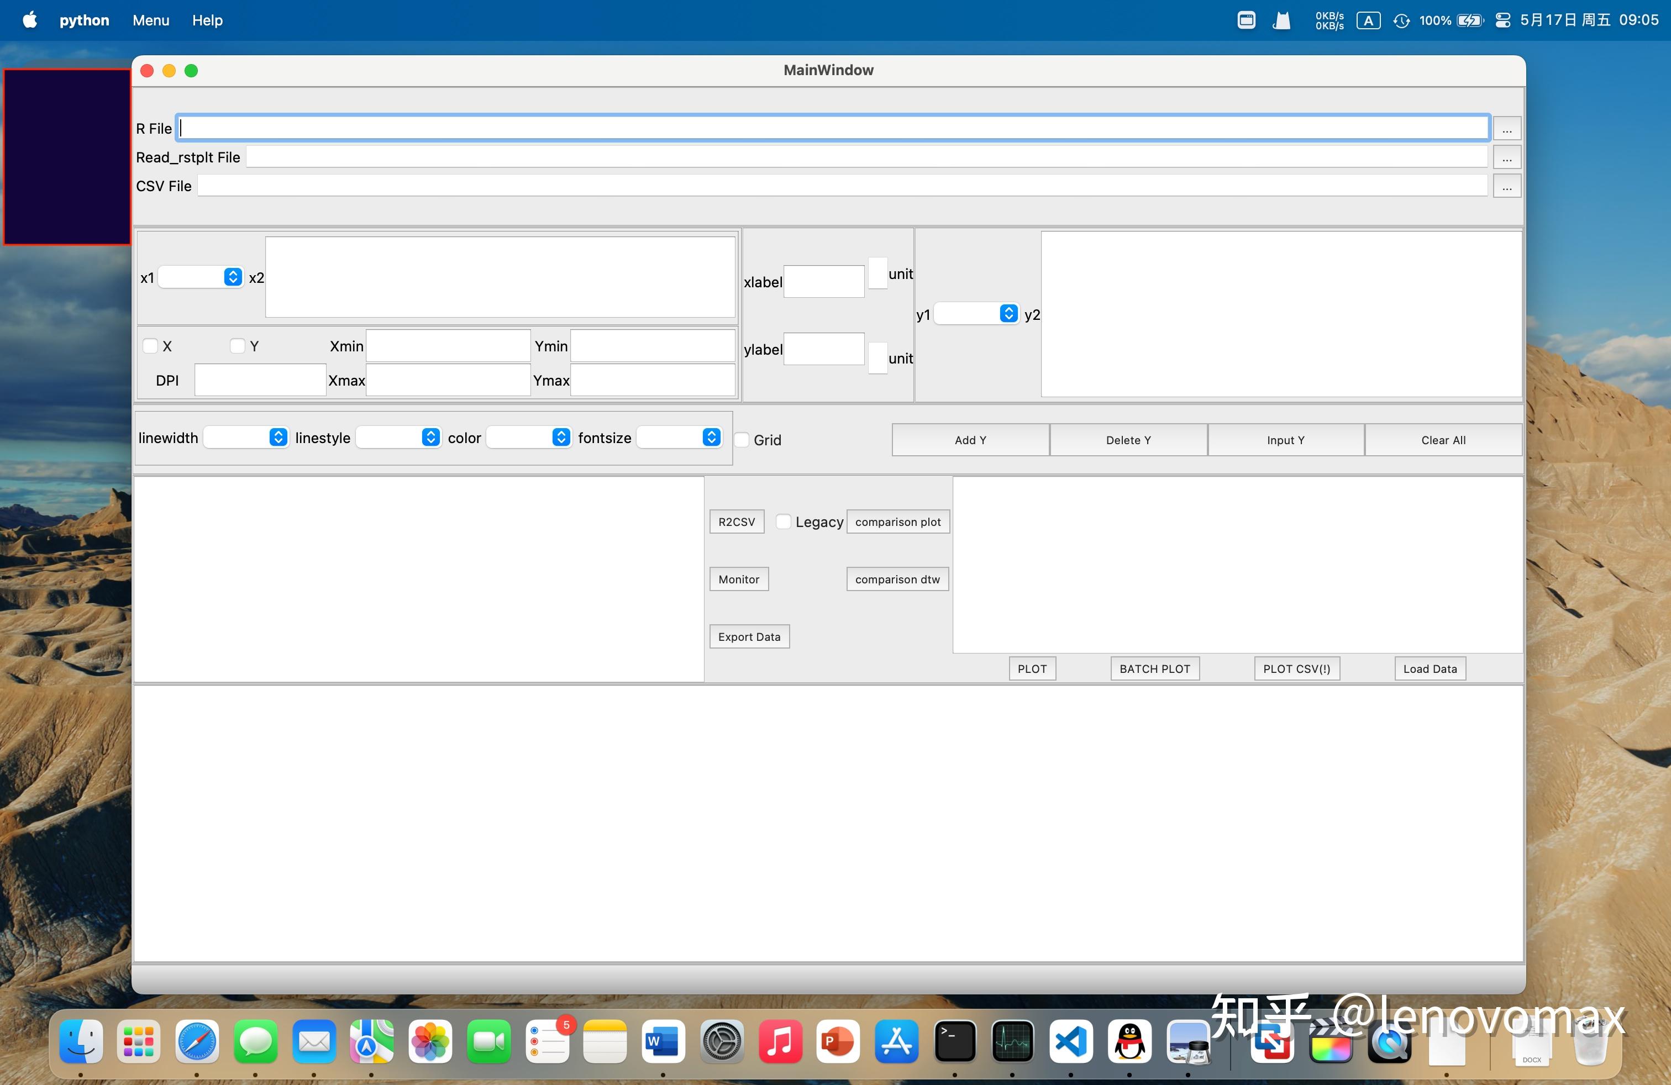Viewport: 1671px width, 1085px height.
Task: Click the R2CSV button
Action: (x=737, y=522)
